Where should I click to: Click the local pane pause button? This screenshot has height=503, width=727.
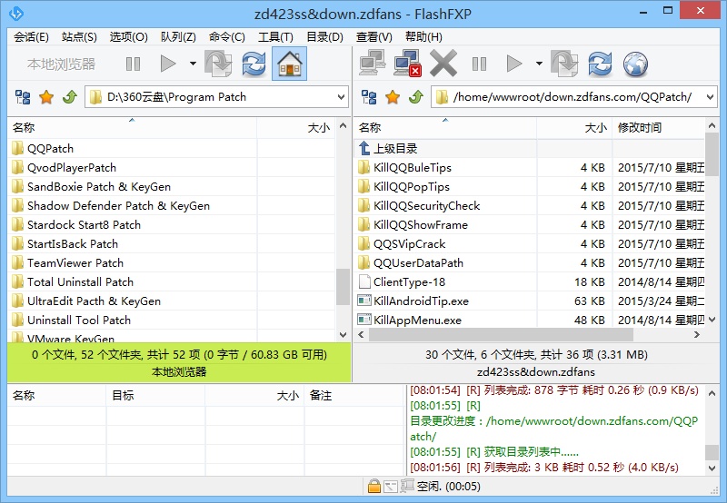(x=133, y=64)
